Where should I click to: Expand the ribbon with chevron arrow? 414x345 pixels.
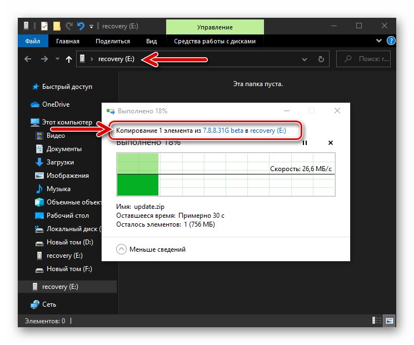pos(379,41)
